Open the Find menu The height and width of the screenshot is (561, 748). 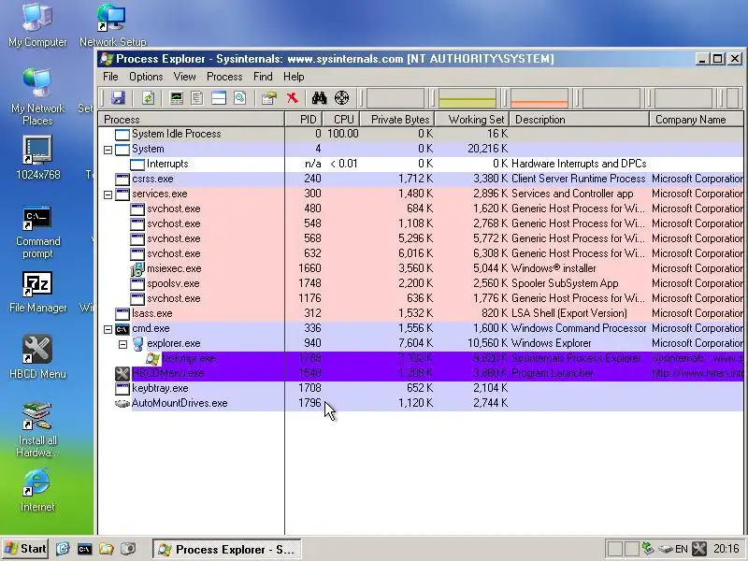(x=263, y=77)
